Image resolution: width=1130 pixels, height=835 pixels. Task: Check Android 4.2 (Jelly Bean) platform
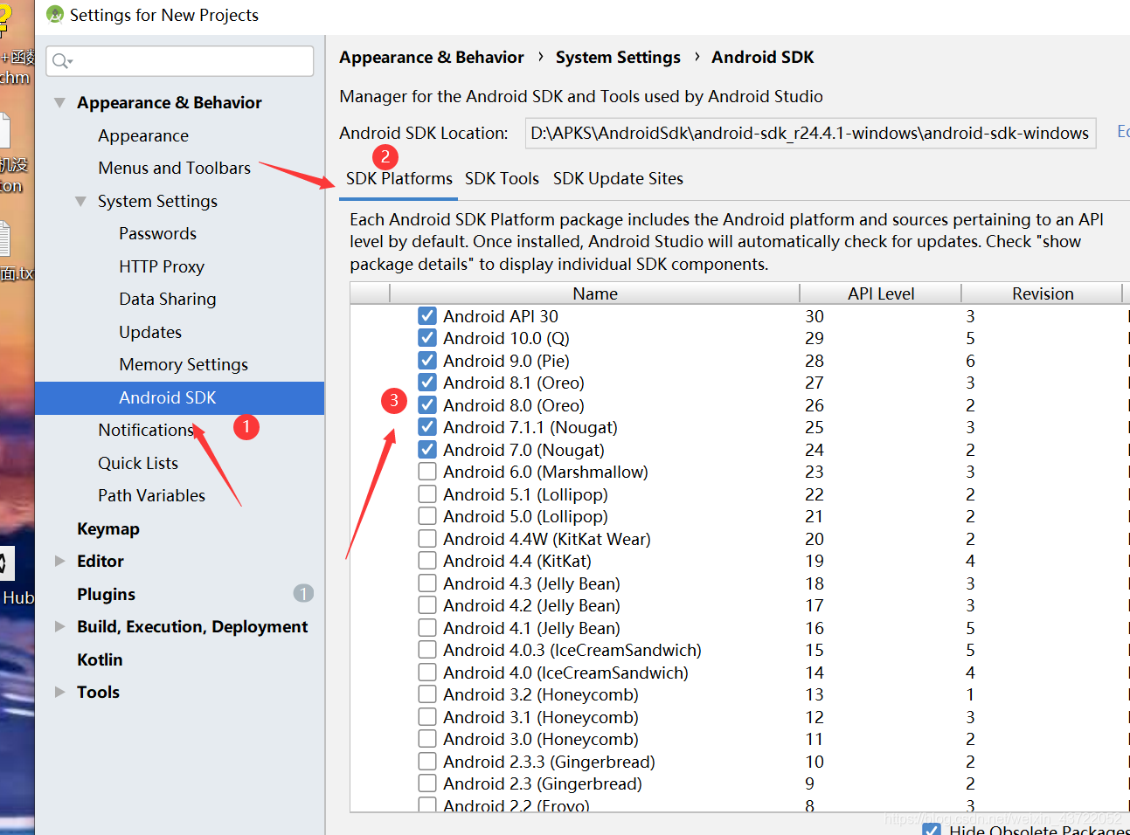tap(427, 605)
